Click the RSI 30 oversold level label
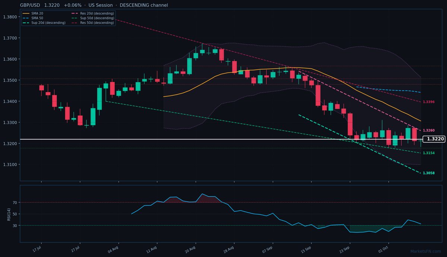447x257 pixels. pos(15,226)
